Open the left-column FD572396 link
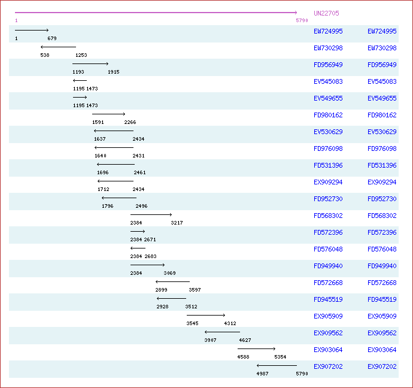The height and width of the screenshot is (388, 413). click(x=328, y=232)
